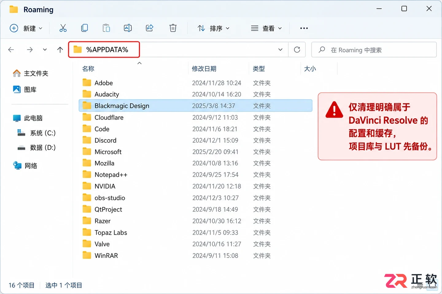Select the obs-studio folder name
Viewport: 442px width, 294px height.
coord(110,198)
